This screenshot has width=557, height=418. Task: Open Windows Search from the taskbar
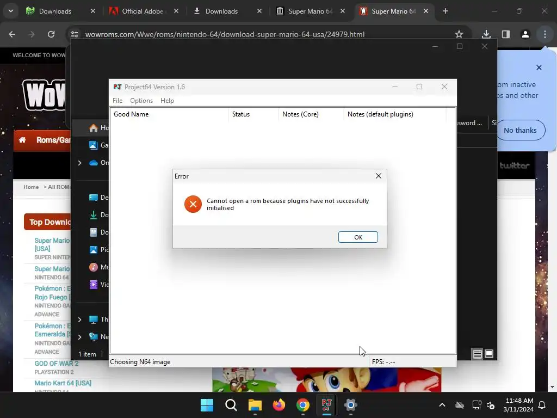(x=231, y=405)
